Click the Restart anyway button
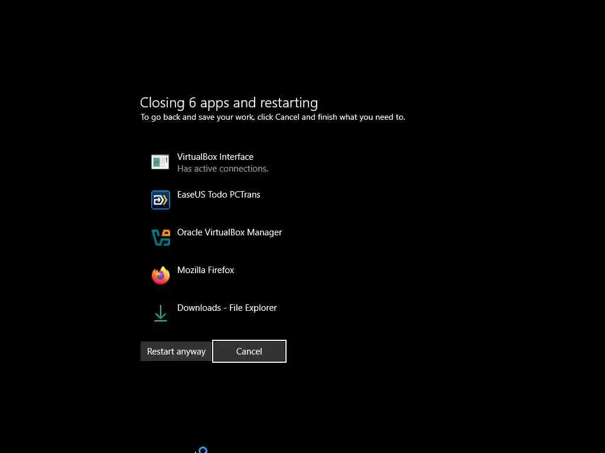 click(x=176, y=352)
